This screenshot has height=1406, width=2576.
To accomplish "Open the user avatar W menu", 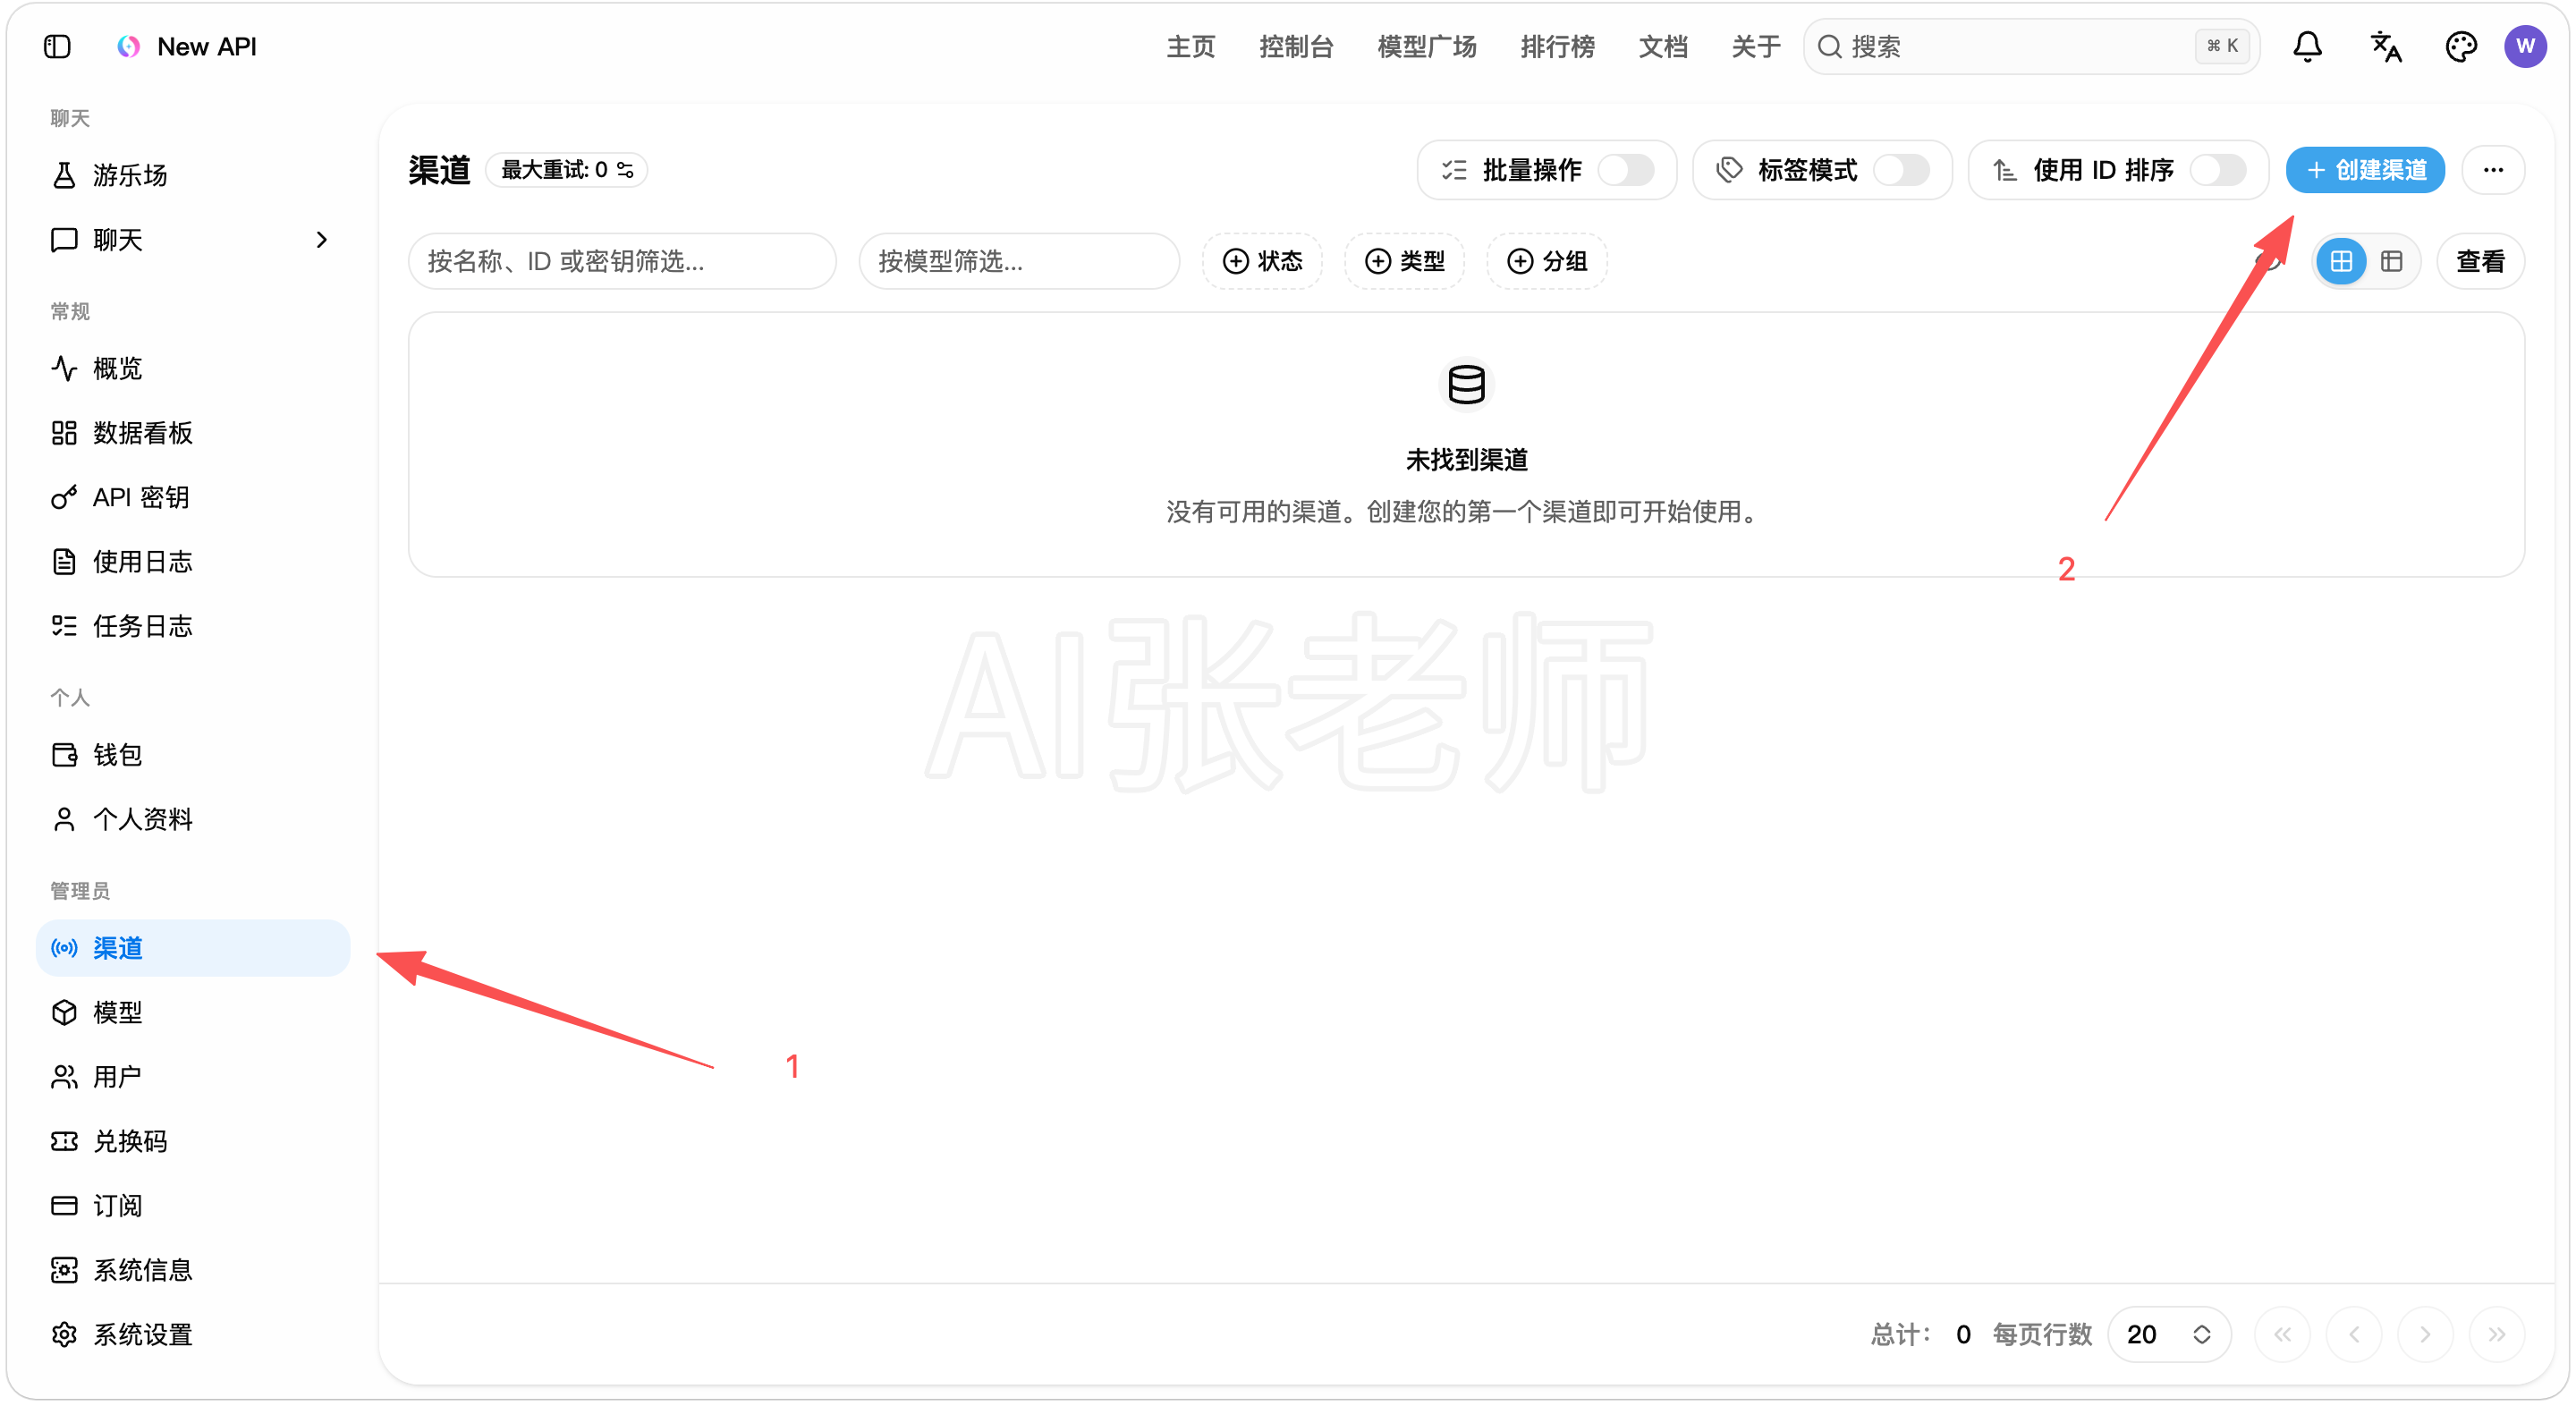I will pyautogui.click(x=2525, y=47).
